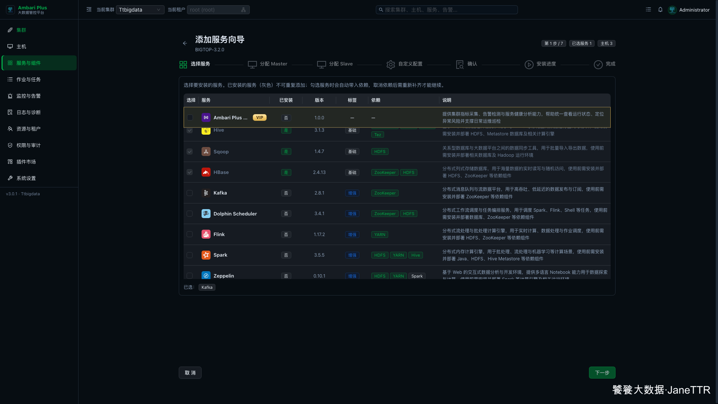Click the 主机 3 badge

[x=607, y=43]
